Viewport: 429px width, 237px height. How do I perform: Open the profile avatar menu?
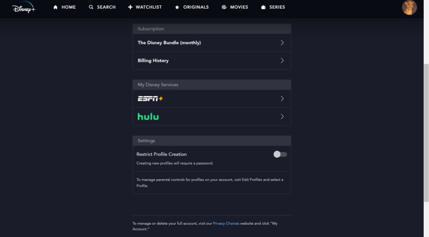coord(409,8)
